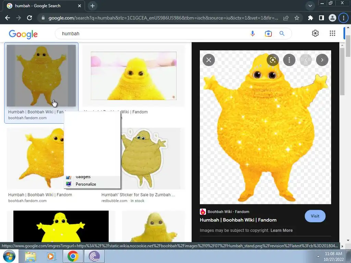Image resolution: width=351 pixels, height=263 pixels.
Task: Click the large Humbah preview image
Action: click(265, 127)
